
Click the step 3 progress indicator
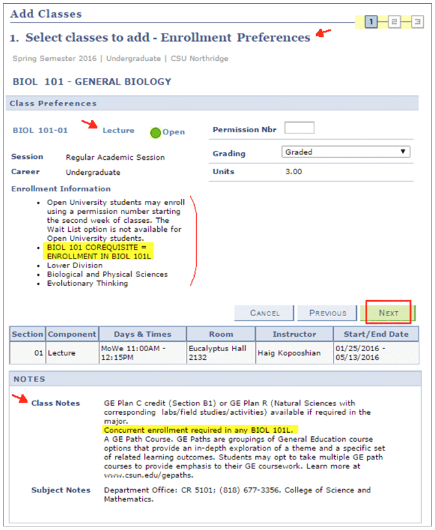(x=417, y=22)
